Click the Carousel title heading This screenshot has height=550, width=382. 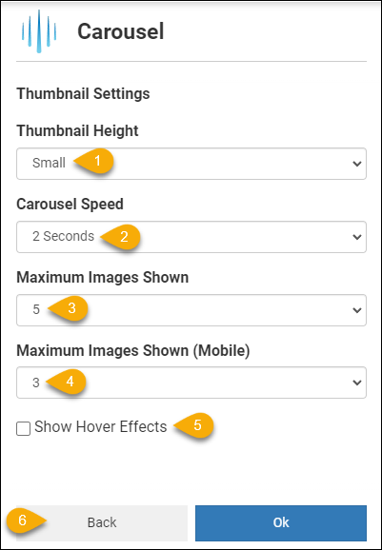pos(121,31)
